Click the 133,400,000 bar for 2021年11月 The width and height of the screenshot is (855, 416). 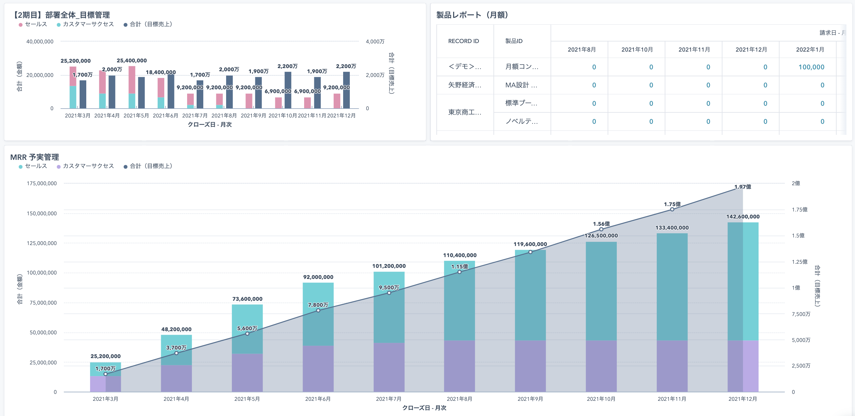point(672,312)
